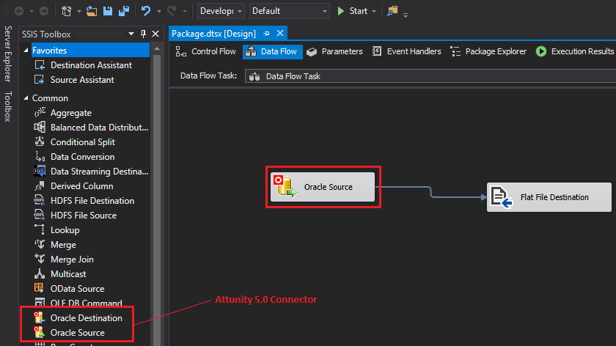
Task: Close the SSIS Toolbox panel
Action: (155, 34)
